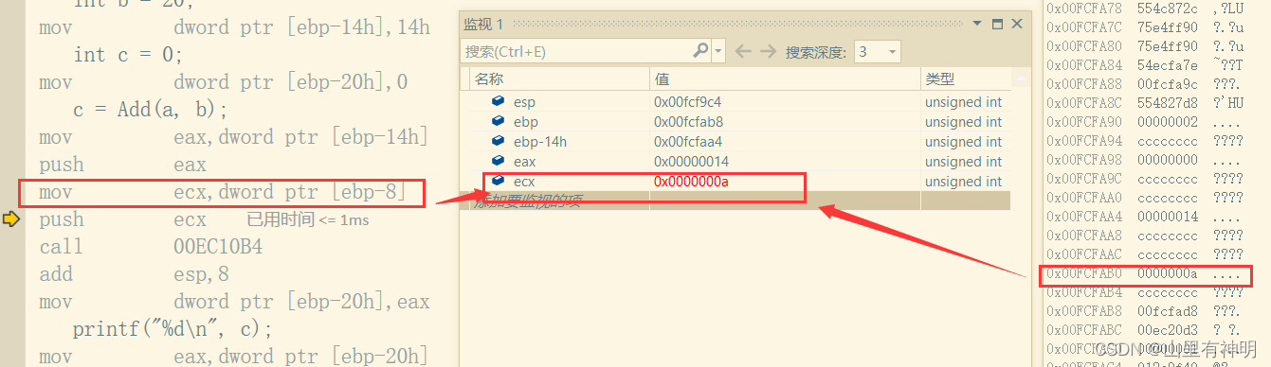Screen dimensions: 1271x367
Task: Click the Watch 1 search input field
Action: pos(577,52)
